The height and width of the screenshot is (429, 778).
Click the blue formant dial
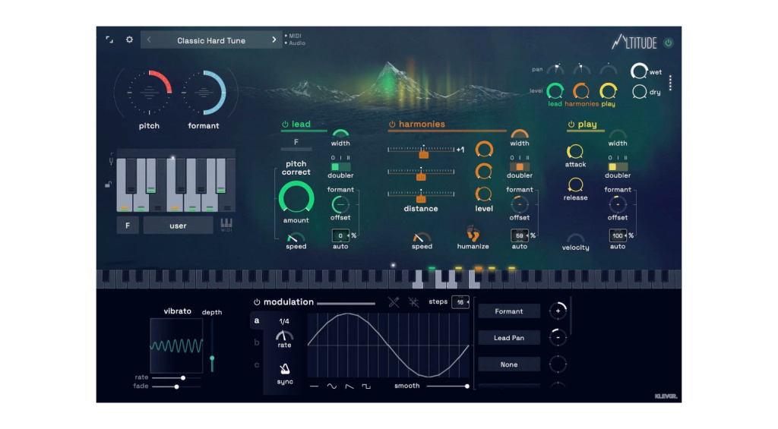pos(204,93)
